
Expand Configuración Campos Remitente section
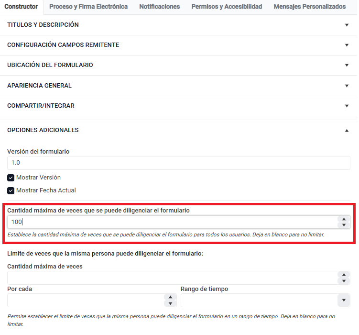point(347,45)
